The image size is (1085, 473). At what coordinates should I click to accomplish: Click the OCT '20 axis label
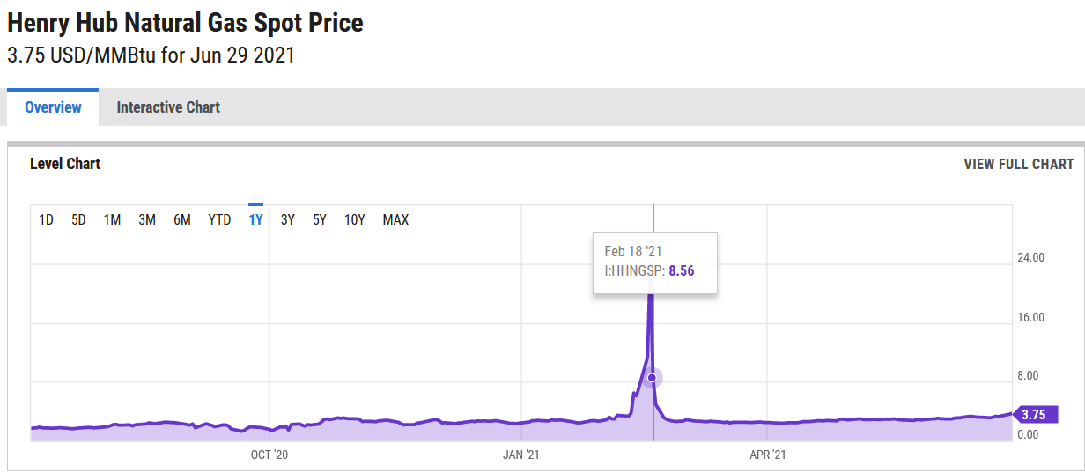pyautogui.click(x=269, y=455)
